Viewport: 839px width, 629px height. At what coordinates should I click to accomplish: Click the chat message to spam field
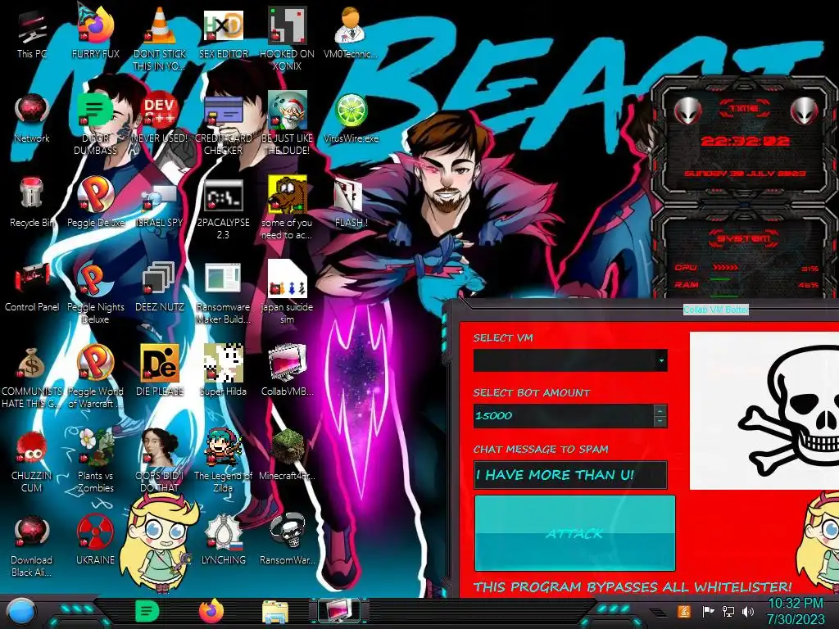pyautogui.click(x=570, y=475)
